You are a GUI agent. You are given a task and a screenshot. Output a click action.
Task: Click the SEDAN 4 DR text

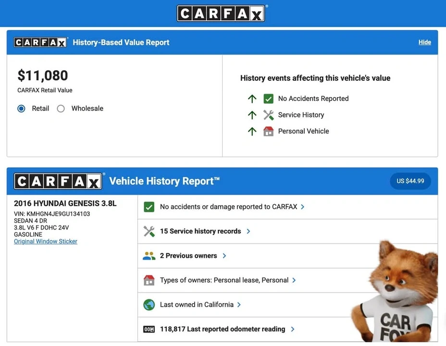coord(30,221)
